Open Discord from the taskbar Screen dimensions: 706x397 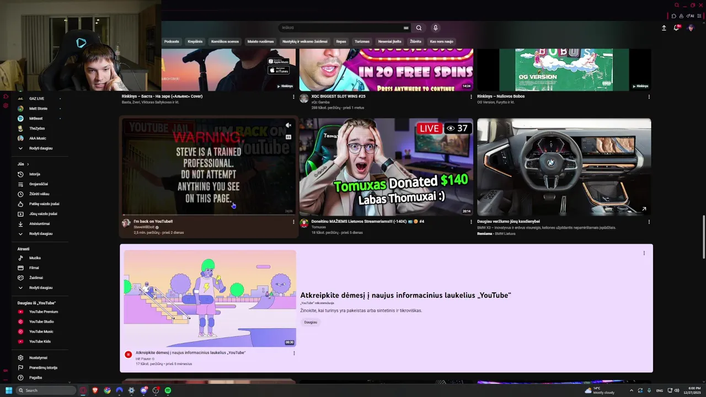[x=143, y=390]
